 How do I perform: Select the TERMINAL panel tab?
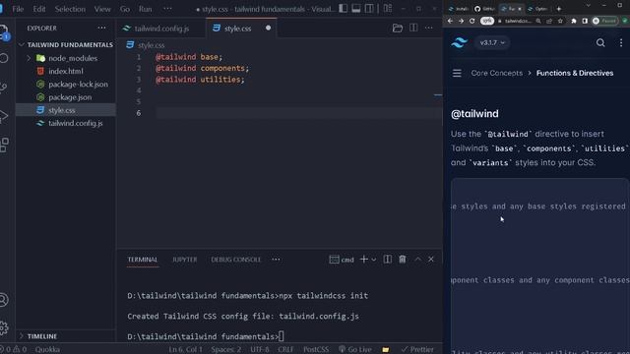pyautogui.click(x=143, y=260)
